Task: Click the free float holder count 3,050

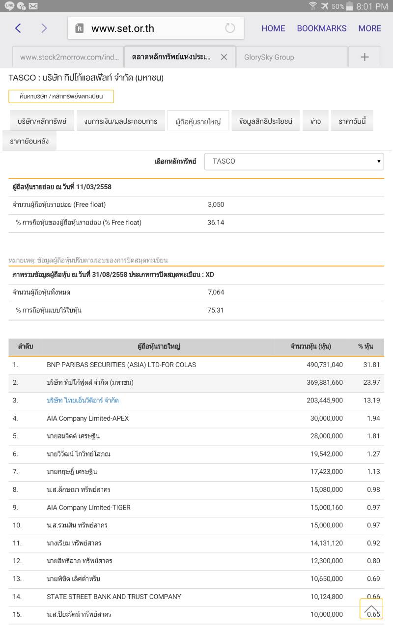Action: click(216, 204)
